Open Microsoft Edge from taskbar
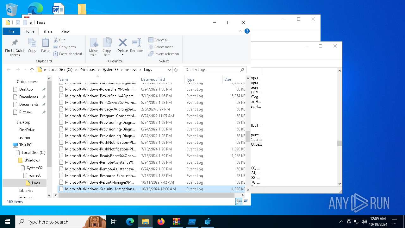This screenshot has width=405, height=228. pyautogui.click(x=130, y=222)
